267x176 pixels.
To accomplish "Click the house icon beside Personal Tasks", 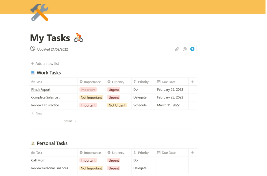I will click(x=33, y=143).
